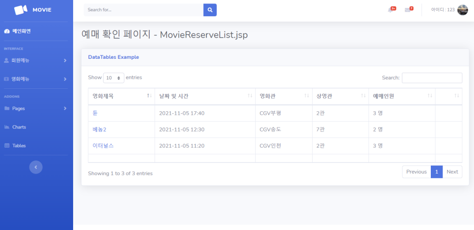Open the Show entries count dropdown

pos(114,78)
